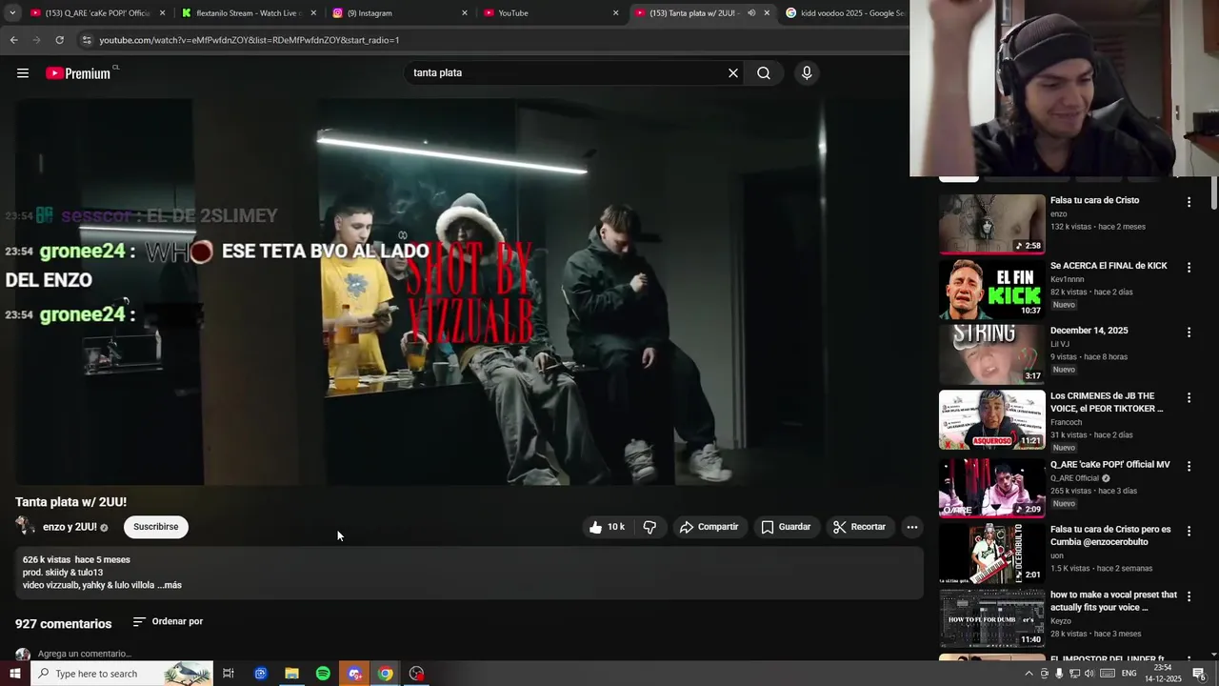Open options for Q_ARE caKe POP! video
This screenshot has width=1219, height=686.
(x=1189, y=466)
